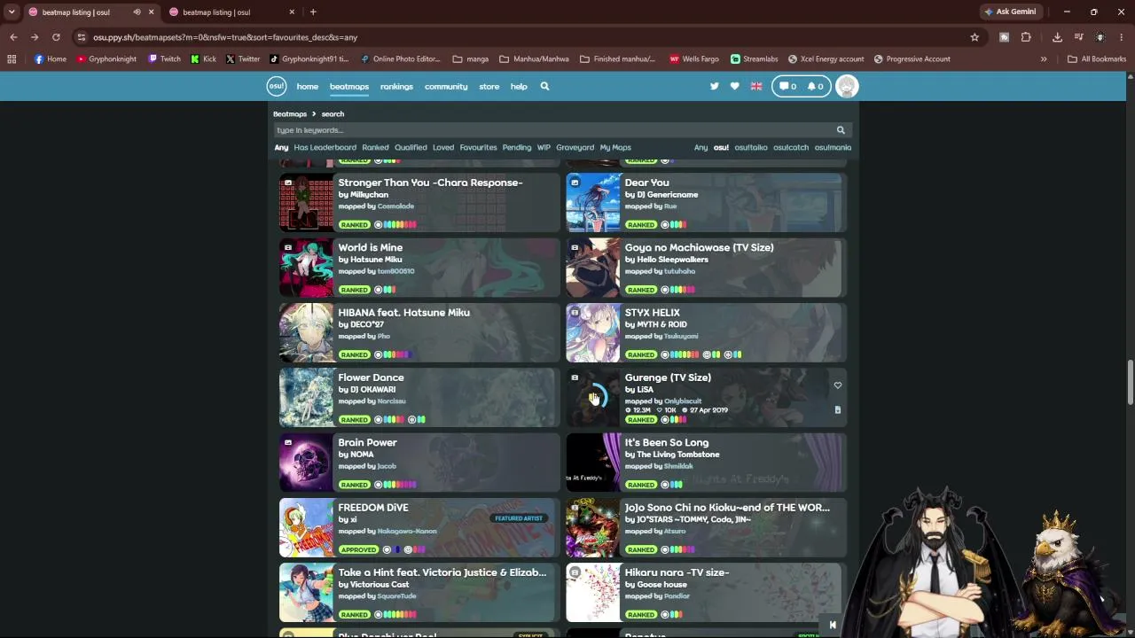The width and height of the screenshot is (1135, 638).
Task: Select the Graveyard status filter
Action: point(575,147)
